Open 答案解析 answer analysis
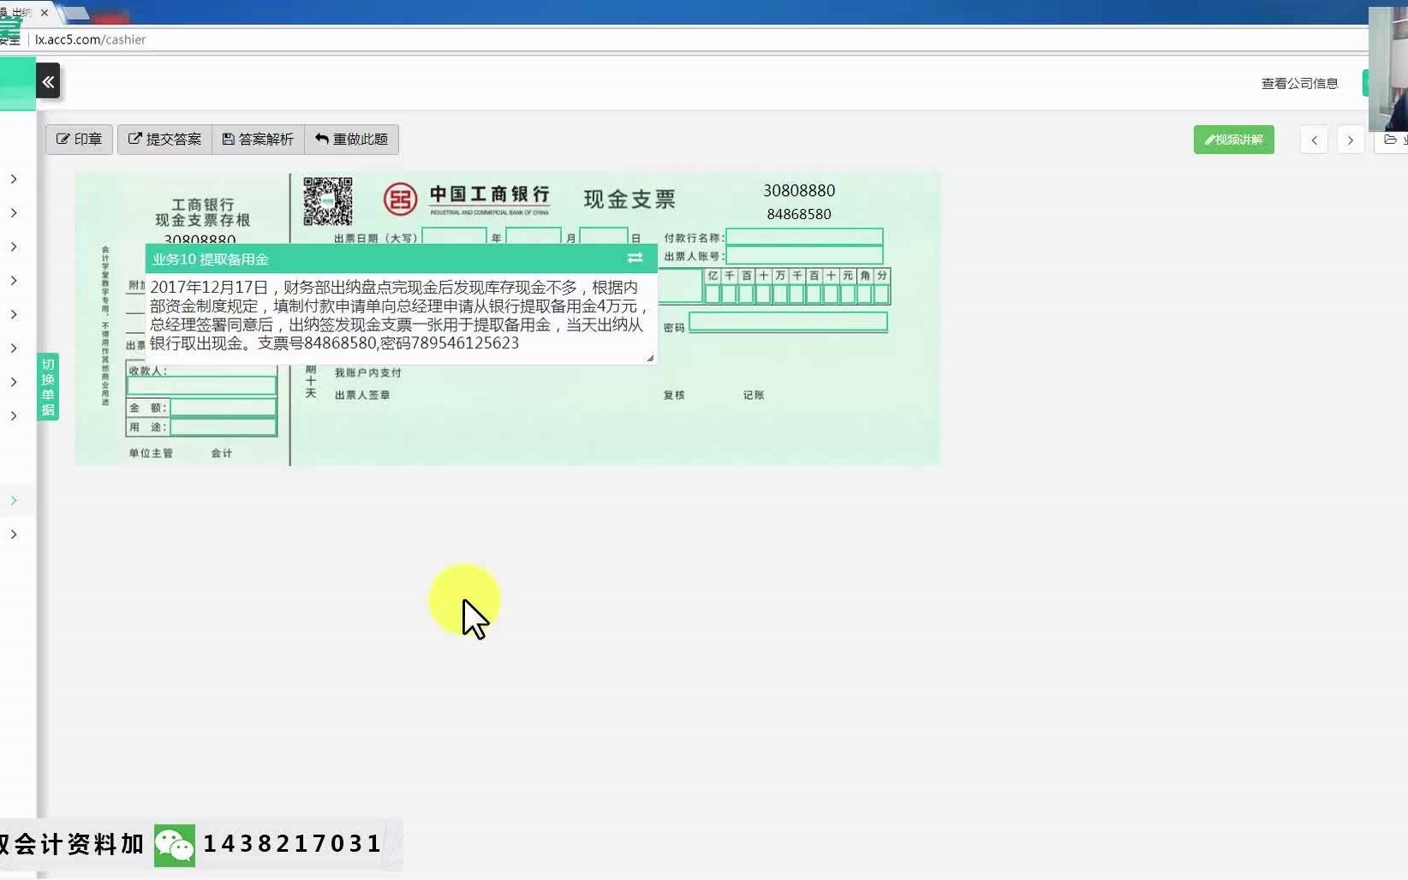 point(258,139)
